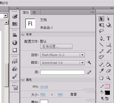Expand the icon panel dock arrows
The image size is (114, 103).
(x=18, y=8)
